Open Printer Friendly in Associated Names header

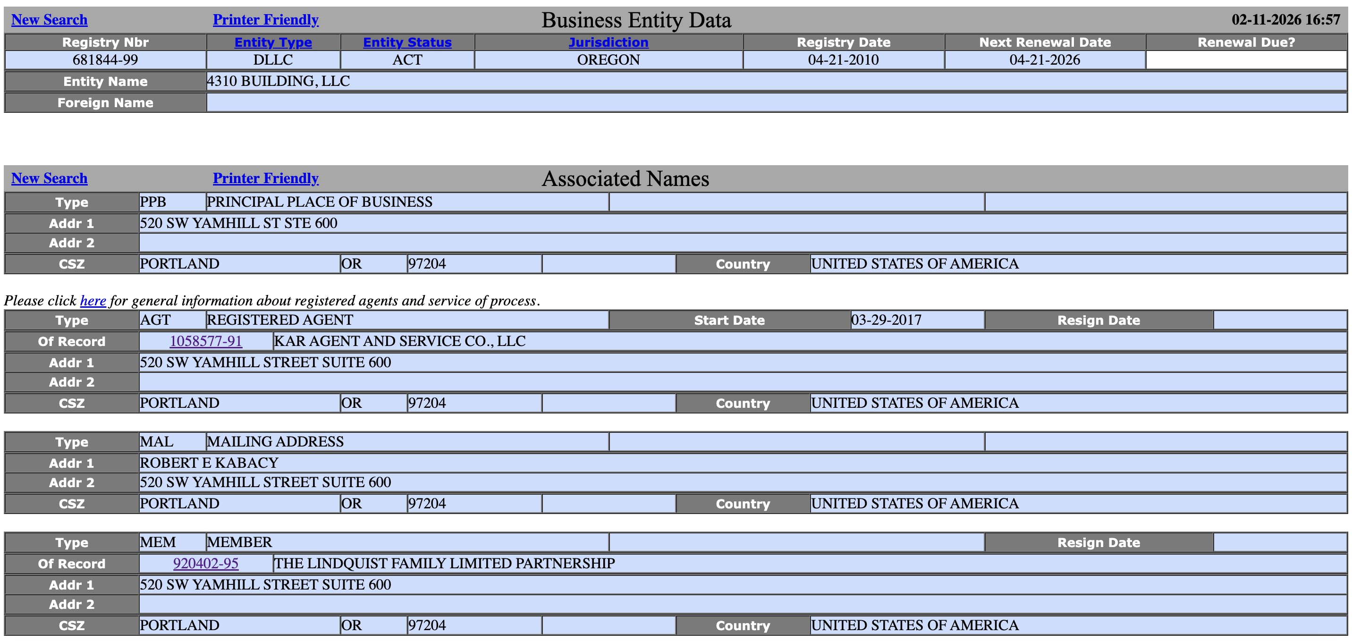[265, 178]
